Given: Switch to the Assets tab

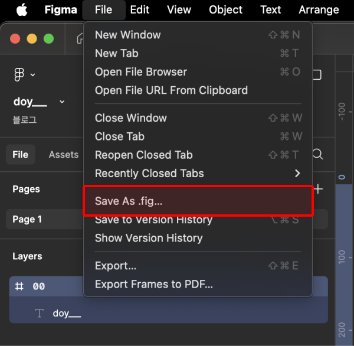Looking at the screenshot, I should pos(64,155).
